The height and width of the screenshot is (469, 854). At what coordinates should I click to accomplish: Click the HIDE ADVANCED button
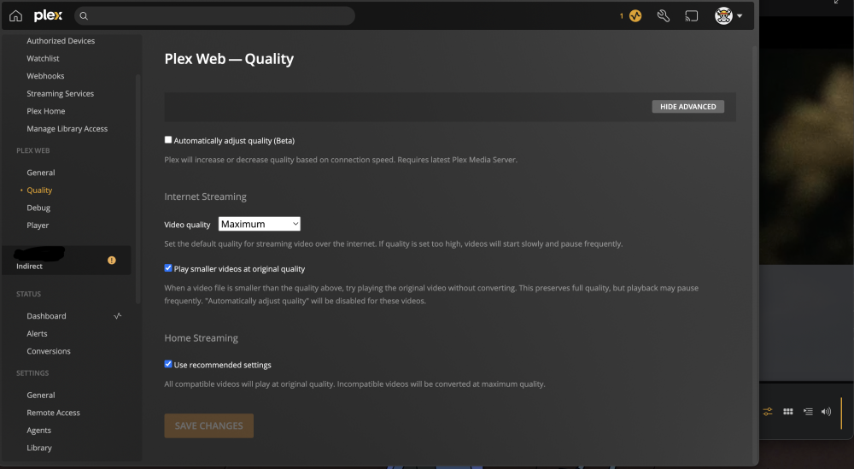687,107
